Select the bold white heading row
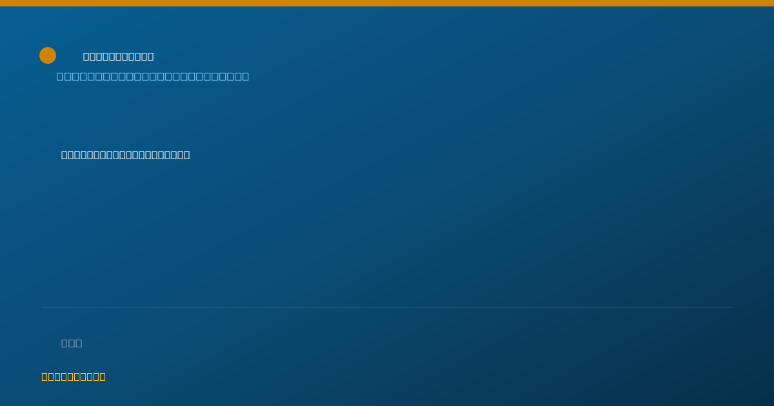This screenshot has width=774, height=406. pyautogui.click(x=119, y=57)
